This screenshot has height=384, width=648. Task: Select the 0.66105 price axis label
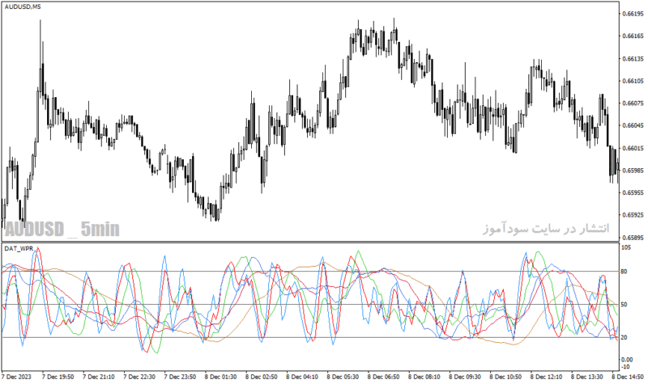click(633, 81)
